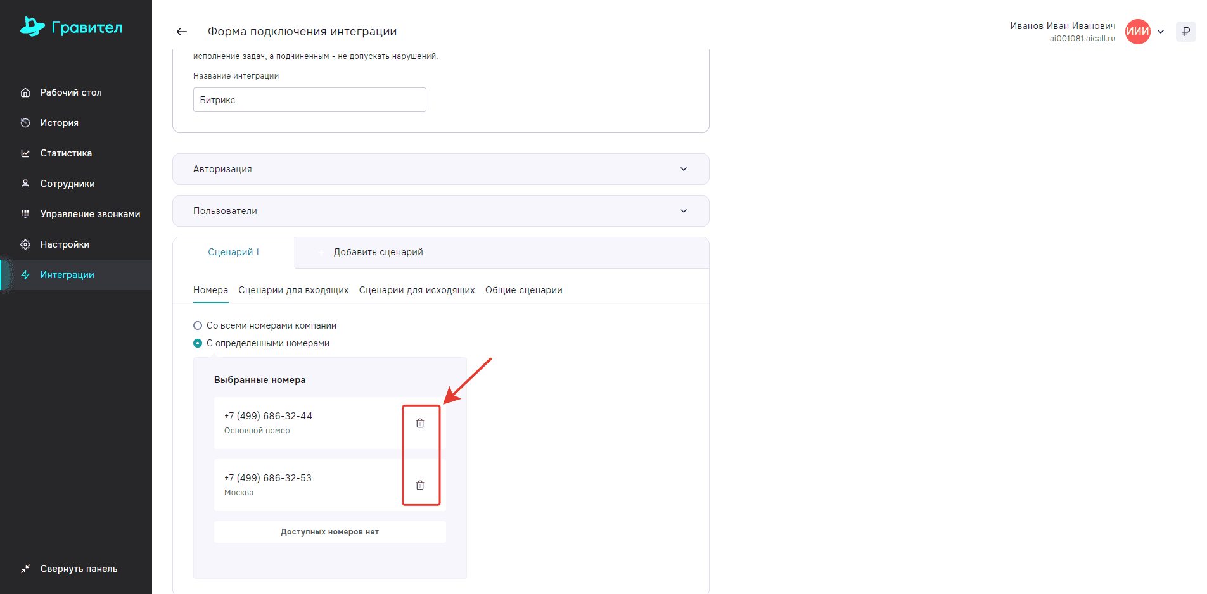Open Рабочий стол from sidebar
Image resolution: width=1207 pixels, height=594 pixels.
pyautogui.click(x=71, y=92)
